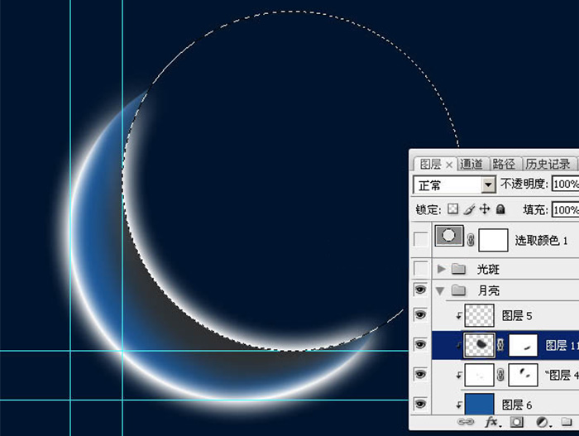Click the lock transparent pixels icon

tap(453, 209)
